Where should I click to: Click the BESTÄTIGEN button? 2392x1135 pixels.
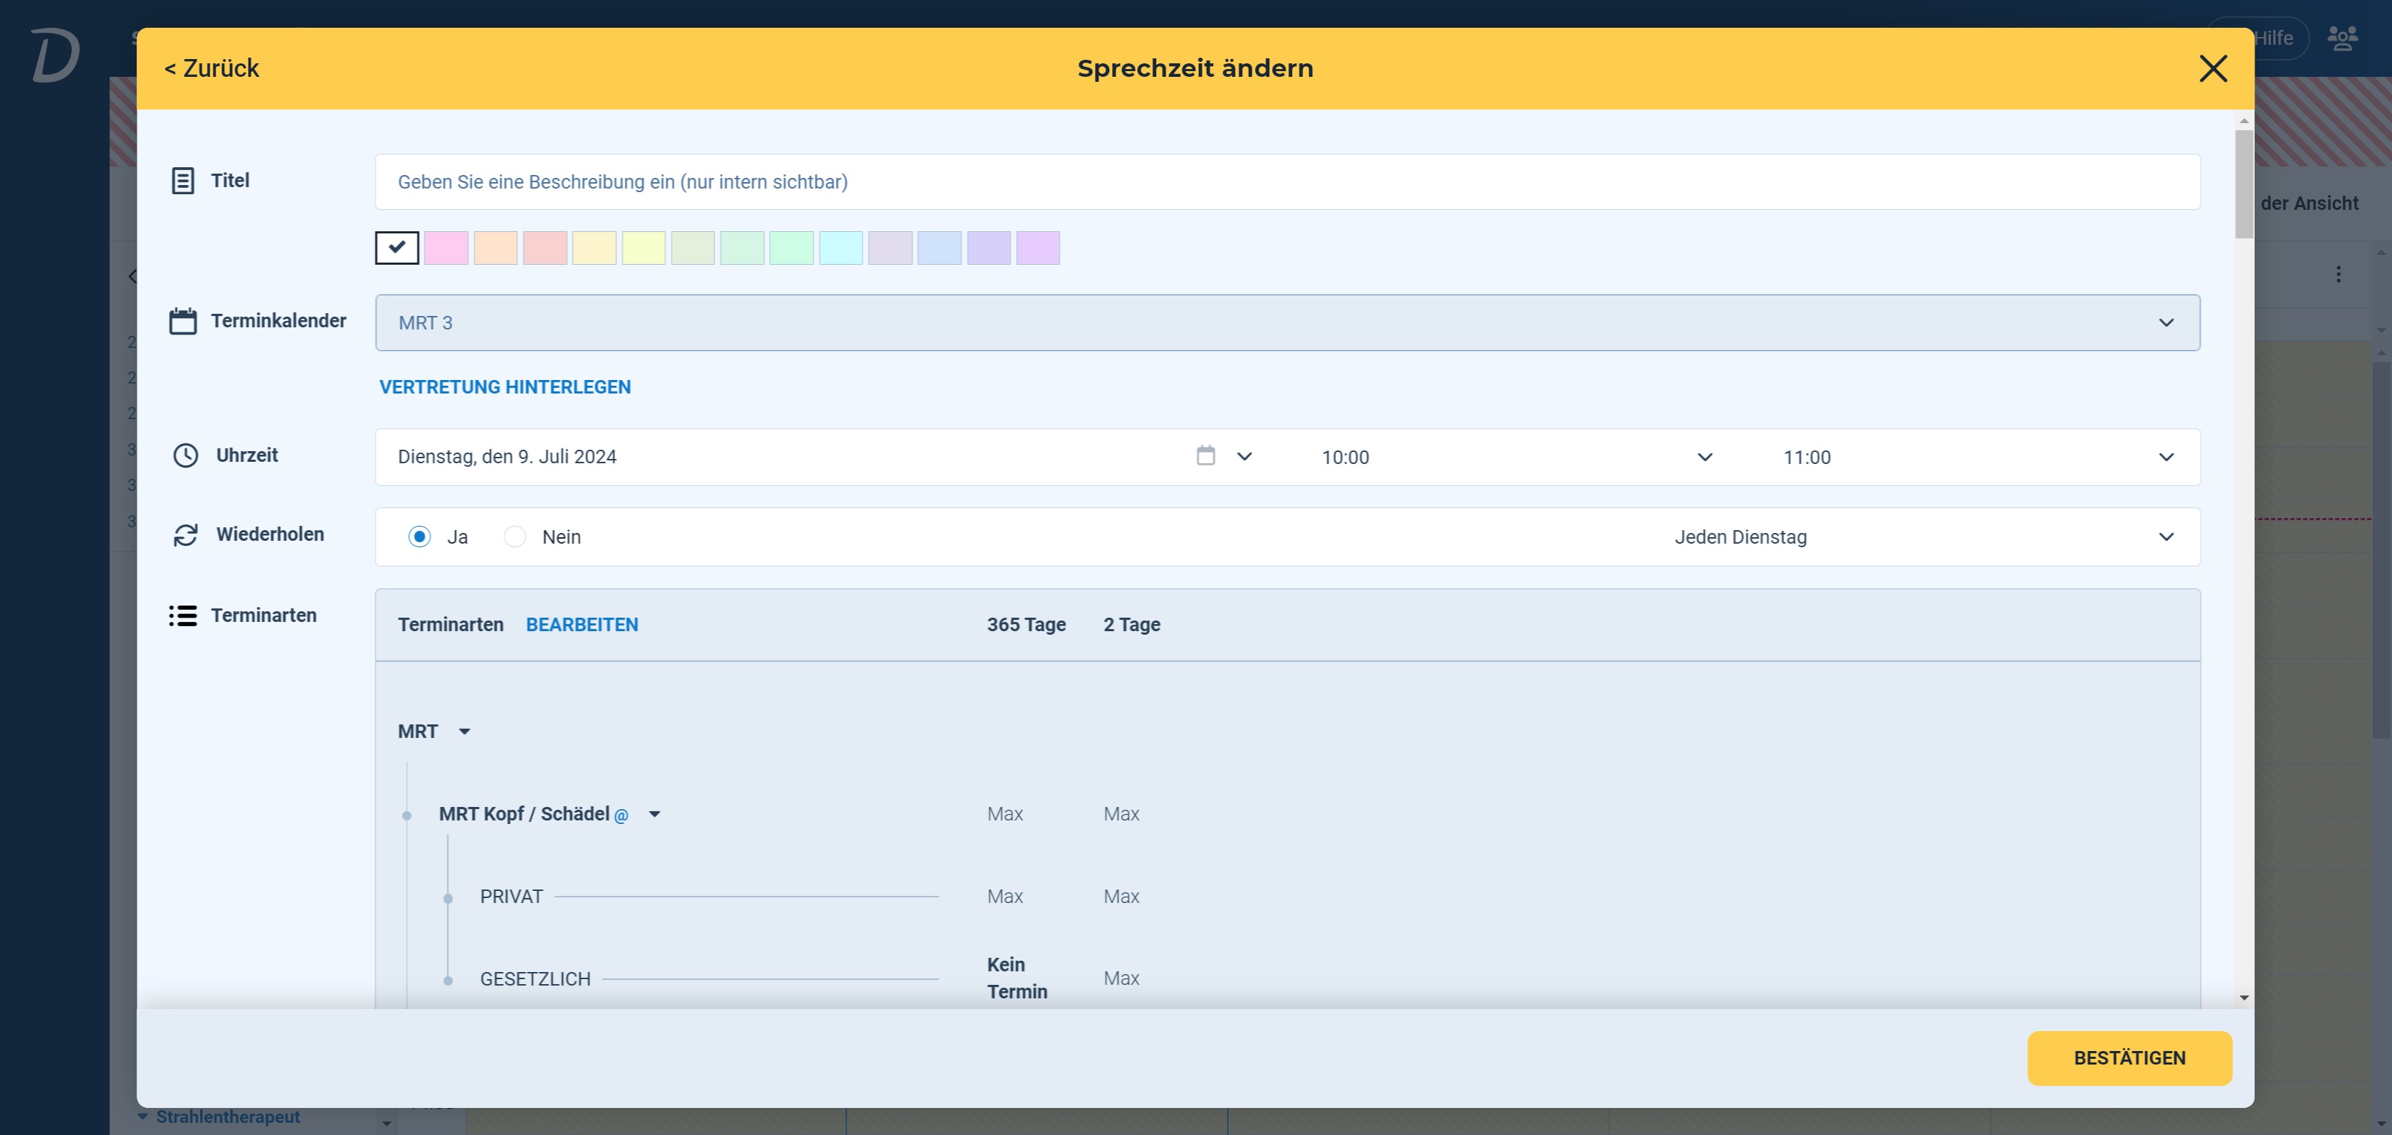(x=2129, y=1058)
